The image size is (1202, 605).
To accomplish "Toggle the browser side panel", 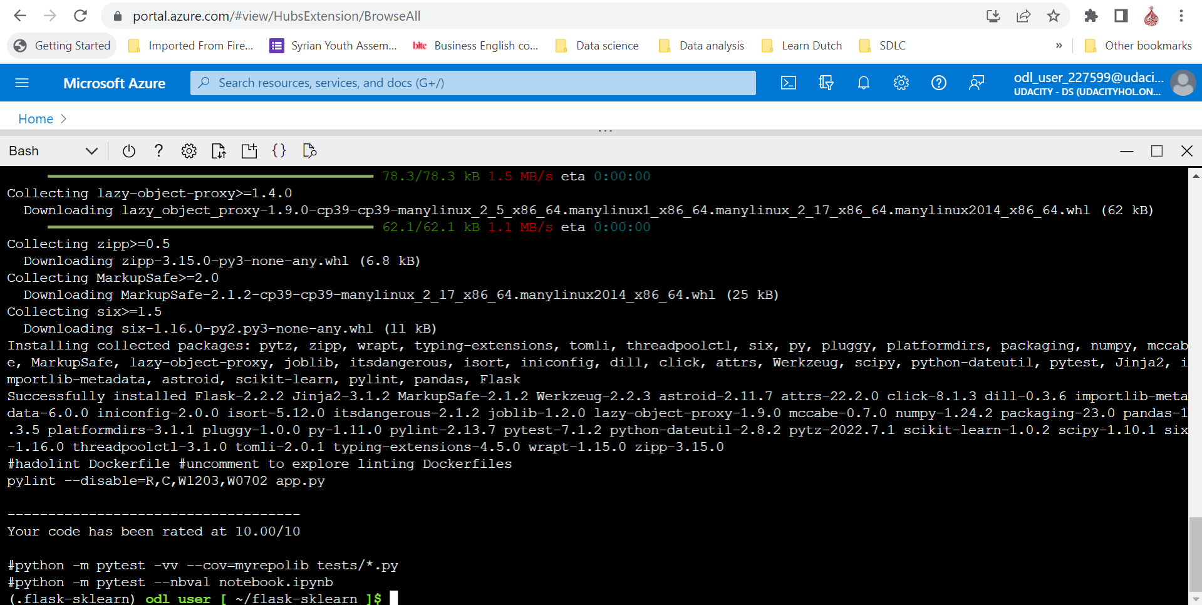I will pos(1121,16).
